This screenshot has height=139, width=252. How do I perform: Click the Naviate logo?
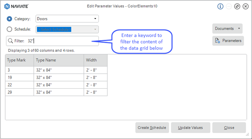[x=17, y=6]
